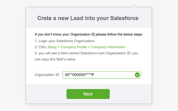Click the divider line above Organization ID
Screen dimensions: 178x111
point(88,67)
